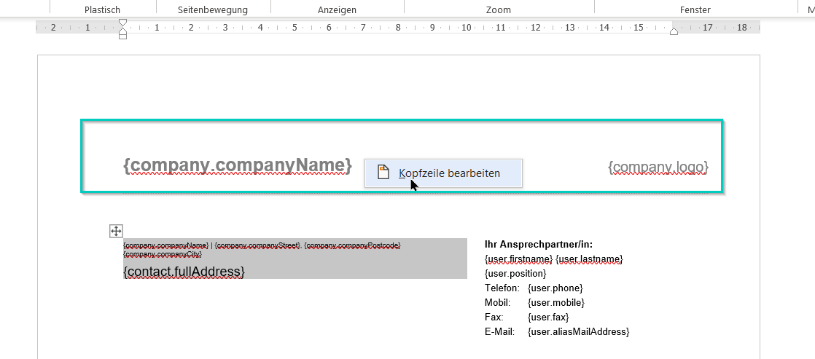The image size is (815, 359).
Task: Click the {company.logo} header placeholder
Action: click(x=658, y=167)
